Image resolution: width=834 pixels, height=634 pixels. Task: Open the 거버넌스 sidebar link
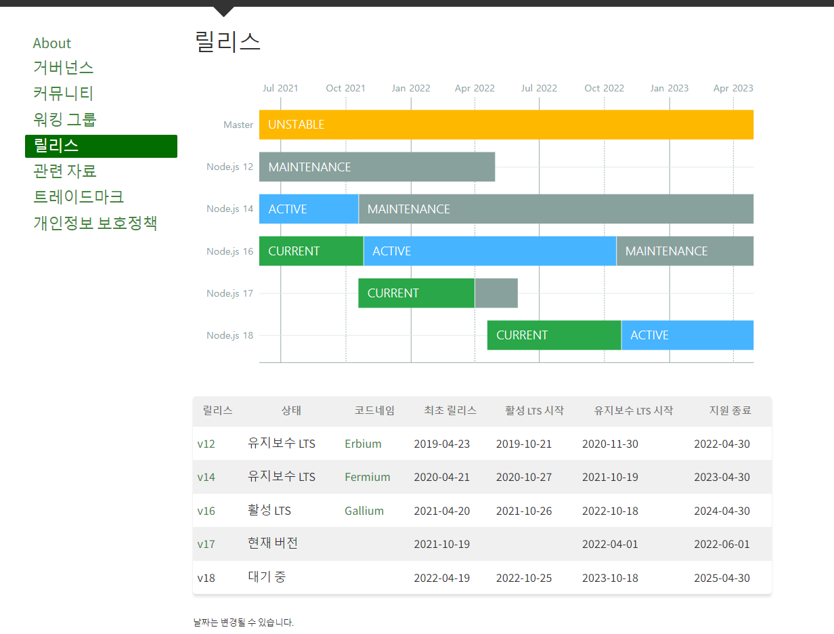(x=63, y=67)
